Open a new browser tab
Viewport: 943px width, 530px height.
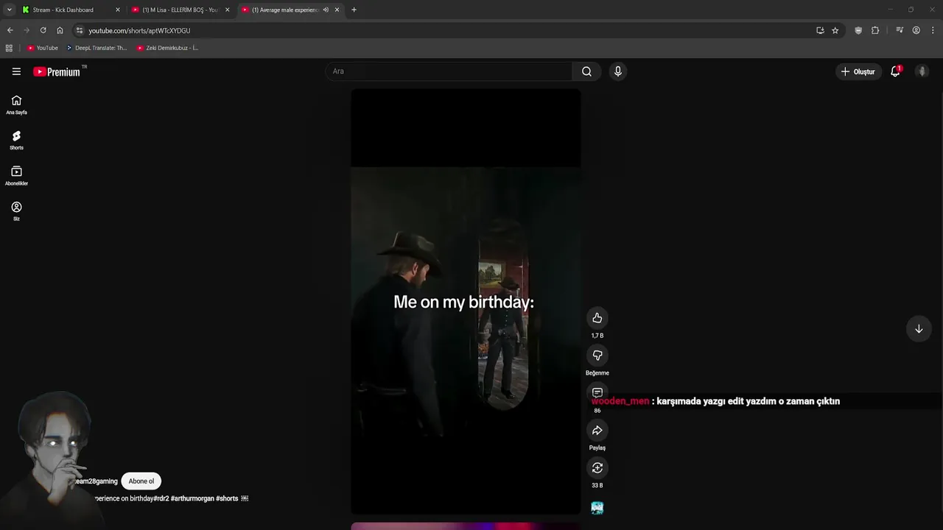pyautogui.click(x=354, y=10)
